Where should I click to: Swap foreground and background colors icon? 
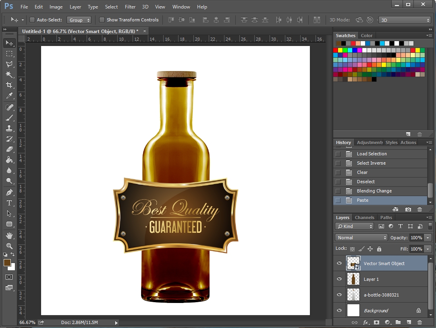(x=12, y=254)
